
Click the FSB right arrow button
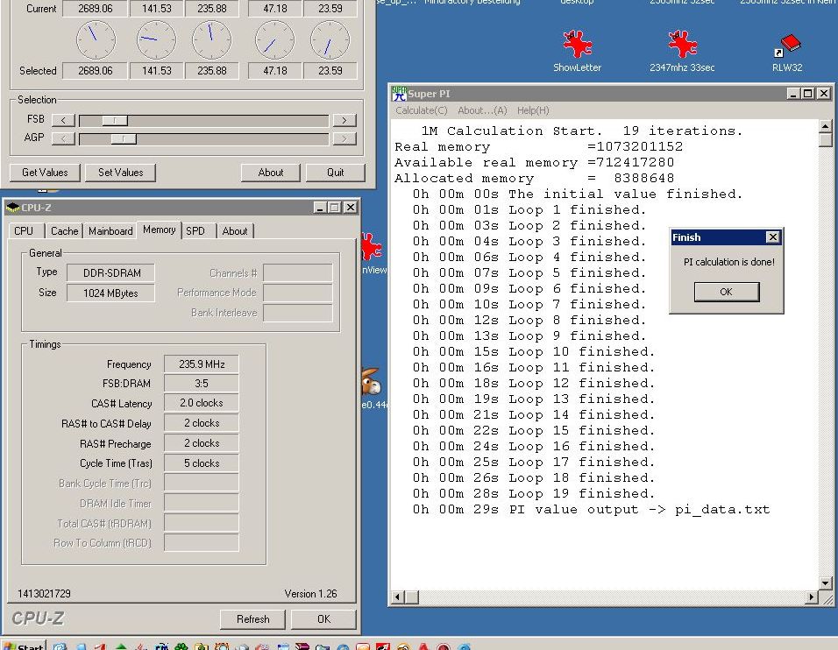344,120
